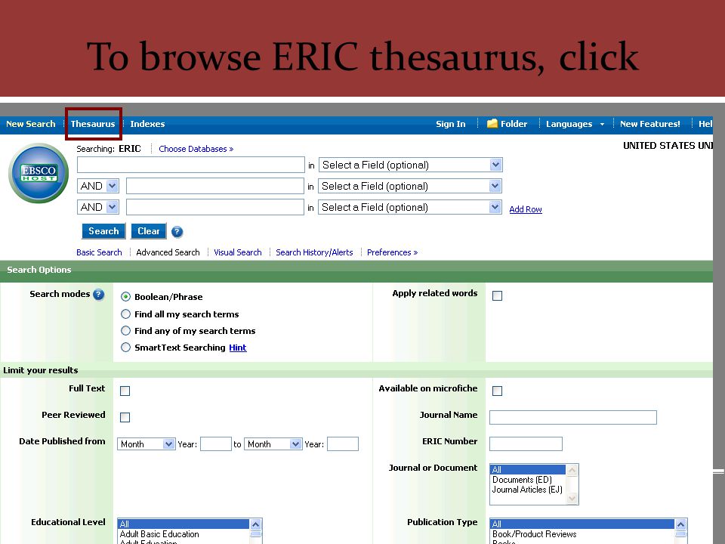
Task: Select Journal Articles (EJ) in list
Action: click(x=527, y=490)
